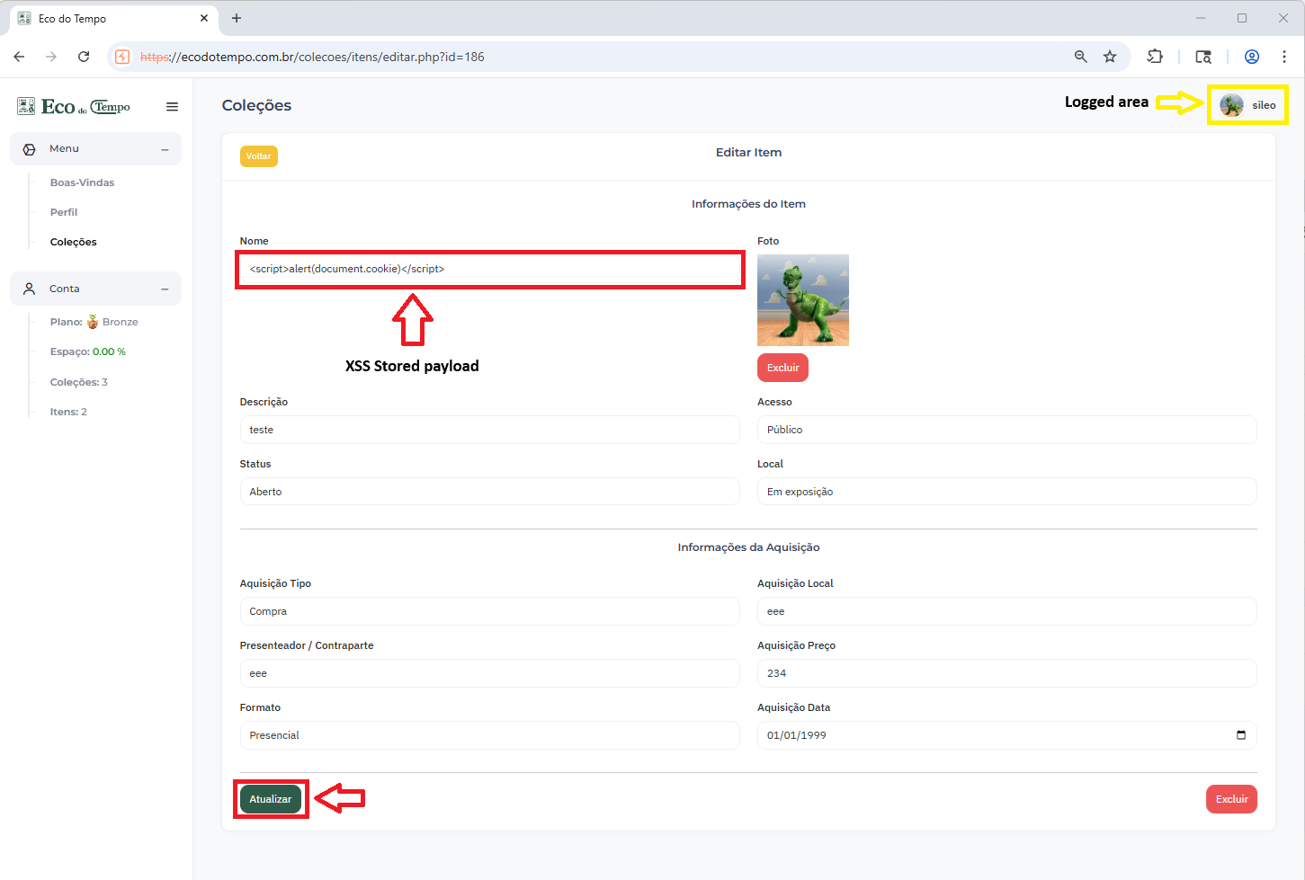Image resolution: width=1305 pixels, height=880 pixels.
Task: Open a new browser tab
Action: [237, 18]
